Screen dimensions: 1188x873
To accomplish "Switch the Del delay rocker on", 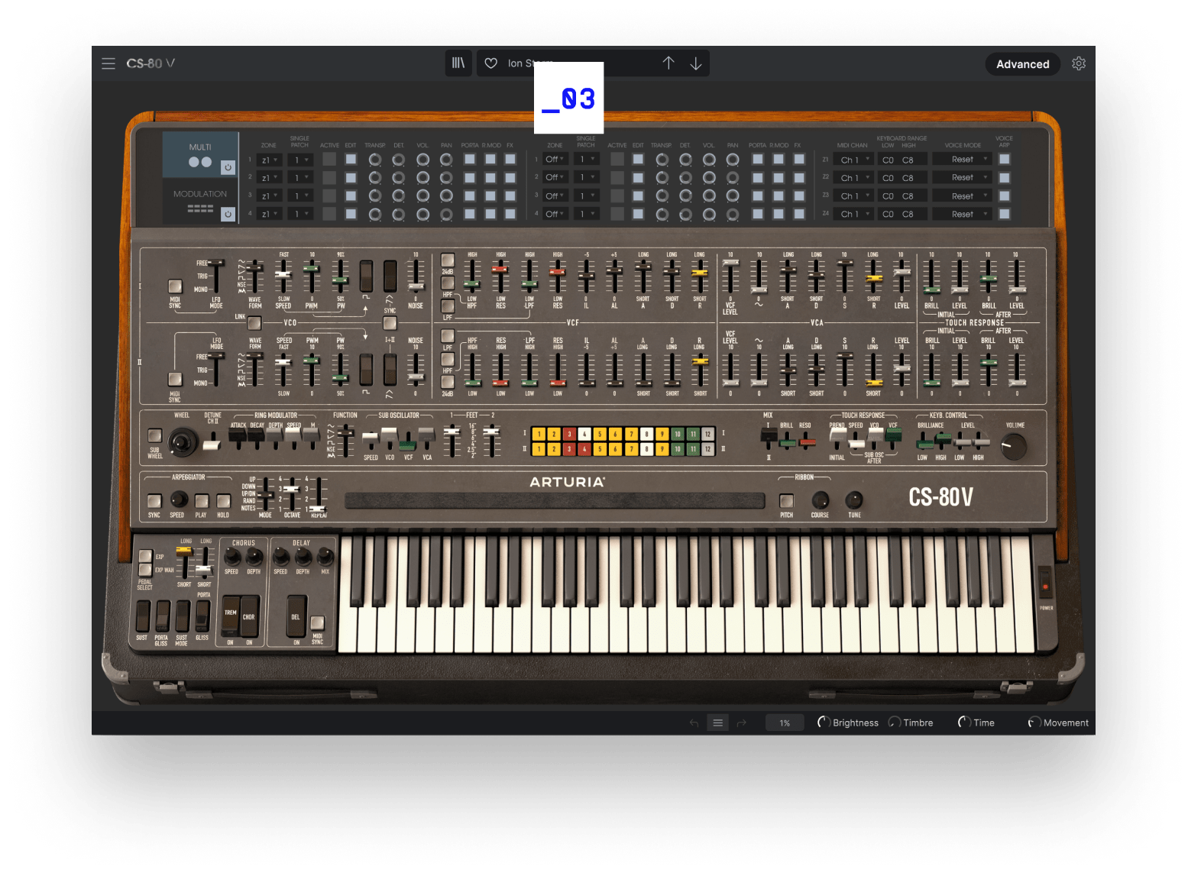I will (296, 616).
